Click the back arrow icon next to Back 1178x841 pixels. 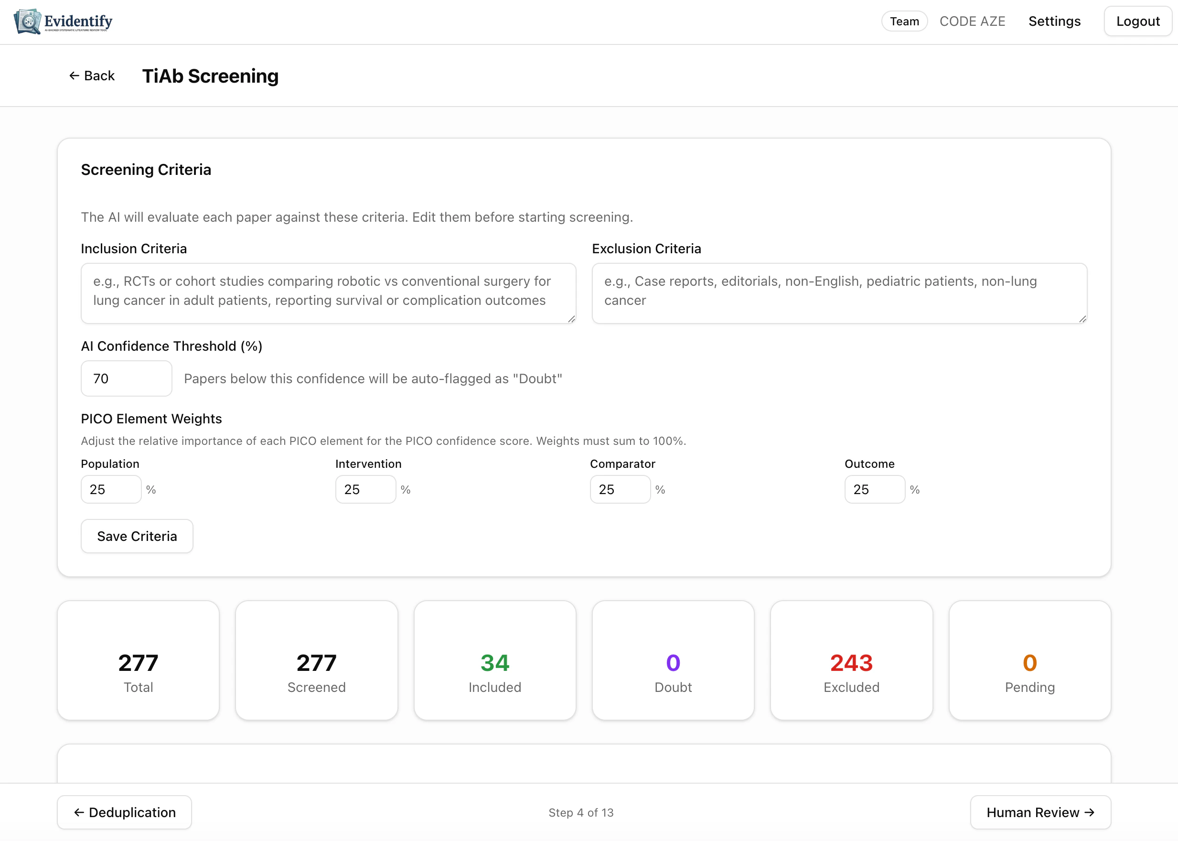[x=75, y=75]
